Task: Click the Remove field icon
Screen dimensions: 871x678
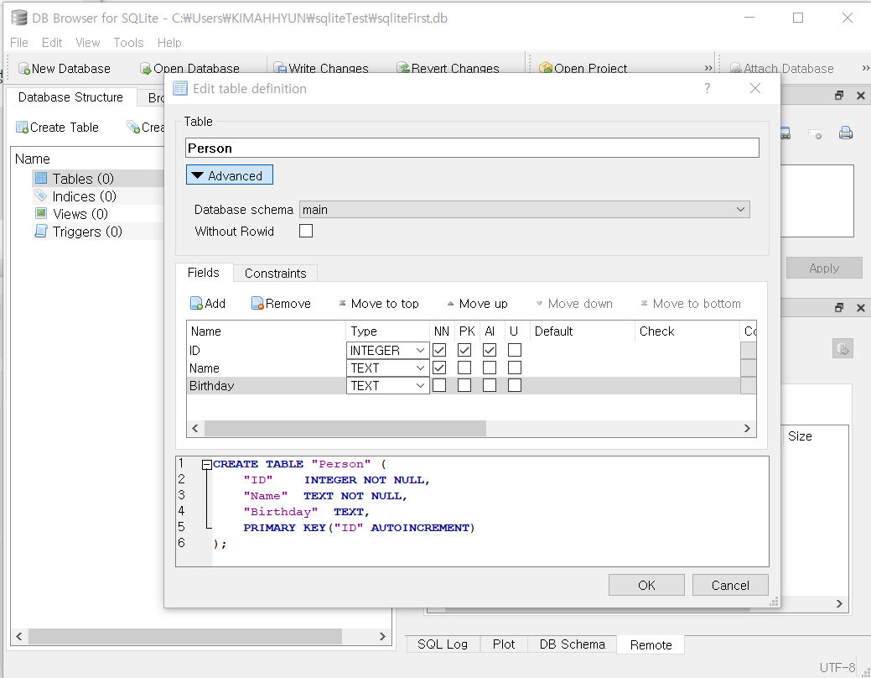Action: [x=257, y=303]
